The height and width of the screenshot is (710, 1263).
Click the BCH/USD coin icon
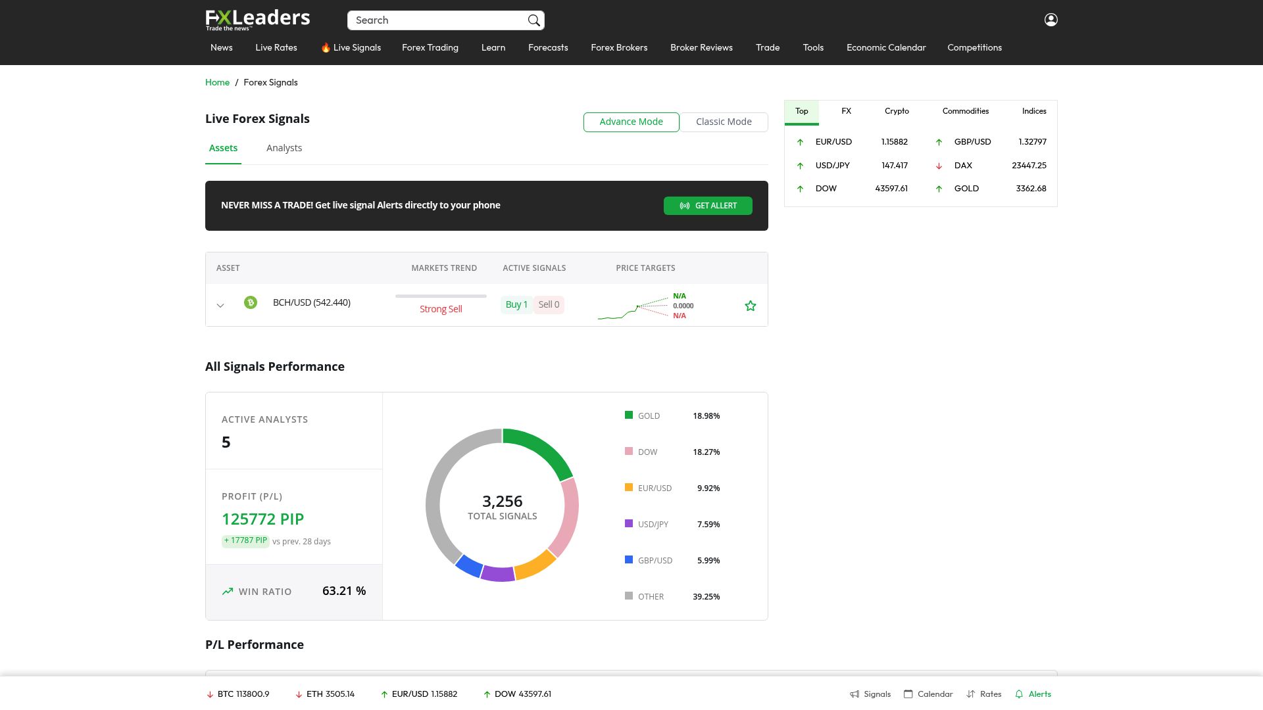pos(251,302)
